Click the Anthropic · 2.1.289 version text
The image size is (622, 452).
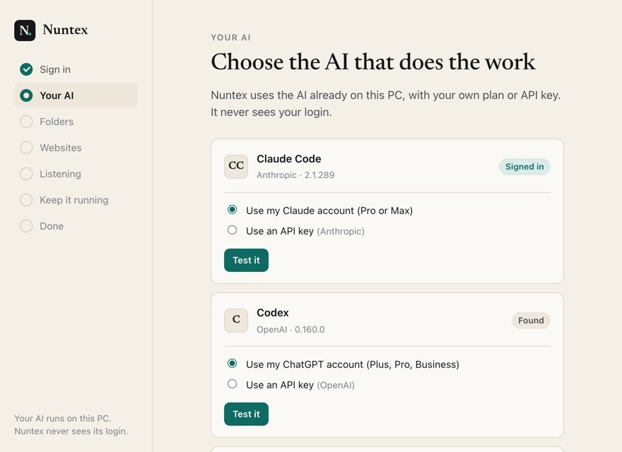[x=295, y=175]
